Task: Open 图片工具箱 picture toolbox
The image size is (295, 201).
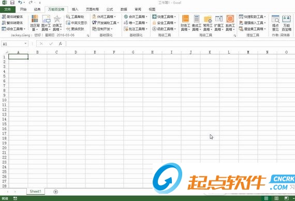Action: [46, 23]
